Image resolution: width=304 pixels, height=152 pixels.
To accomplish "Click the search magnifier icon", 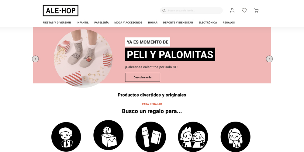I will click(164, 10).
